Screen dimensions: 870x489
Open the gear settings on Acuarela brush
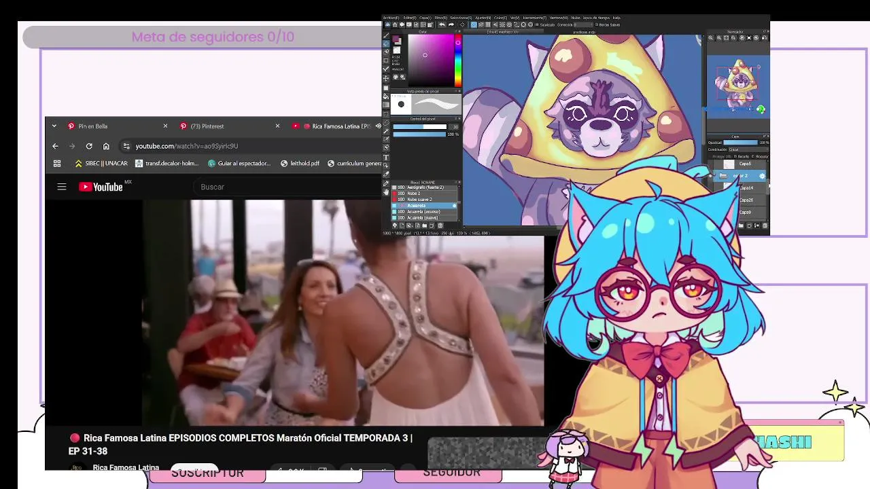click(x=454, y=205)
